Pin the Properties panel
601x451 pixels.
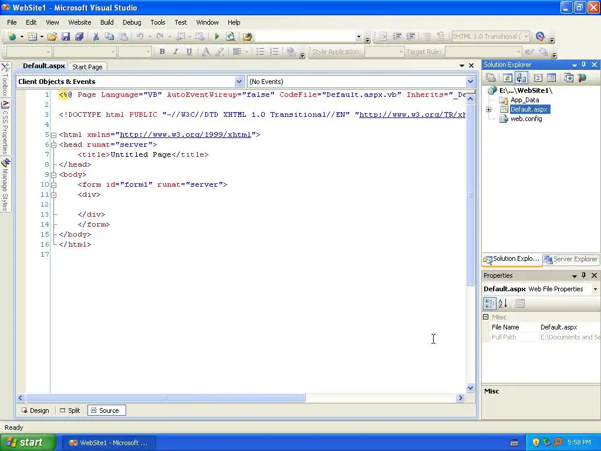(584, 275)
